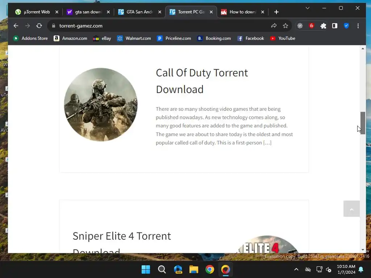Open the Booking.com bookmark

click(214, 38)
